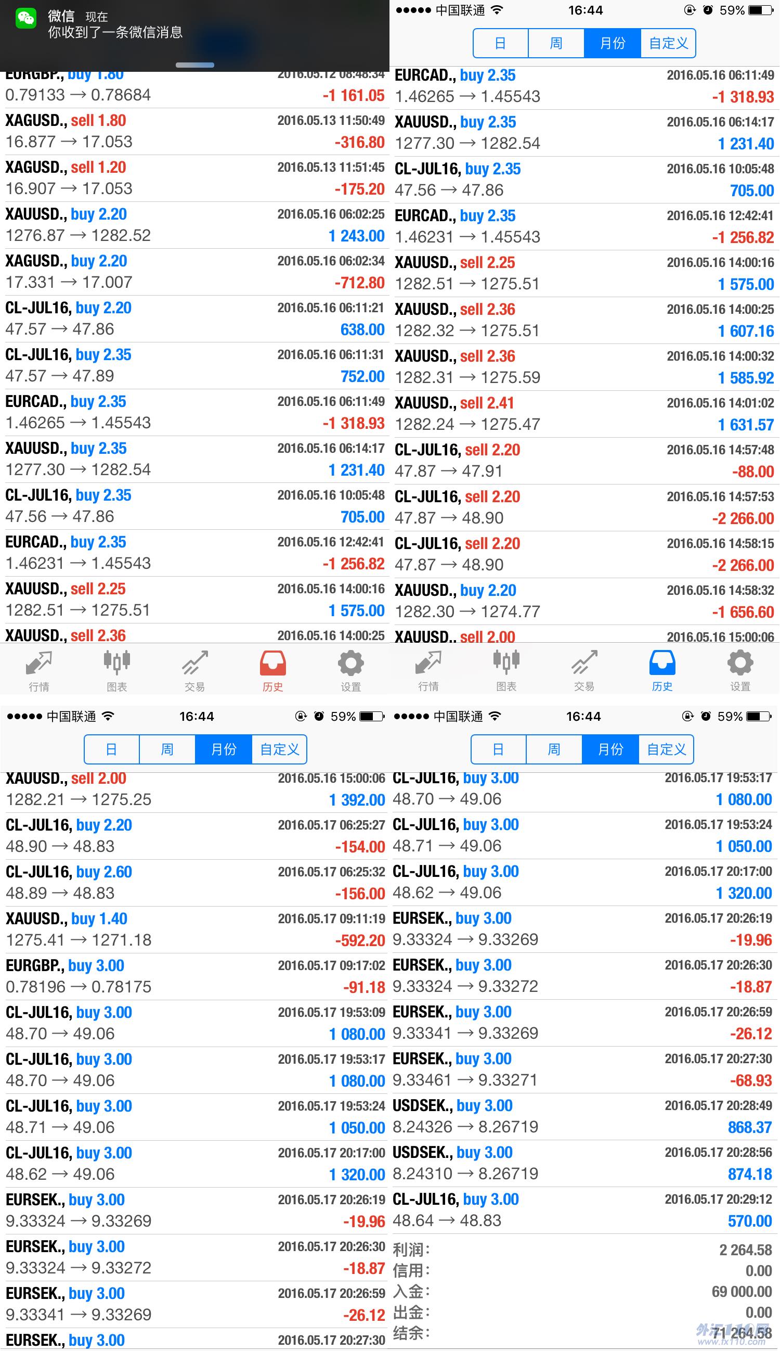The height and width of the screenshot is (1351, 780).
Task: Tap rotation lock icon in bottom-right screenshot status bar
Action: click(x=688, y=716)
